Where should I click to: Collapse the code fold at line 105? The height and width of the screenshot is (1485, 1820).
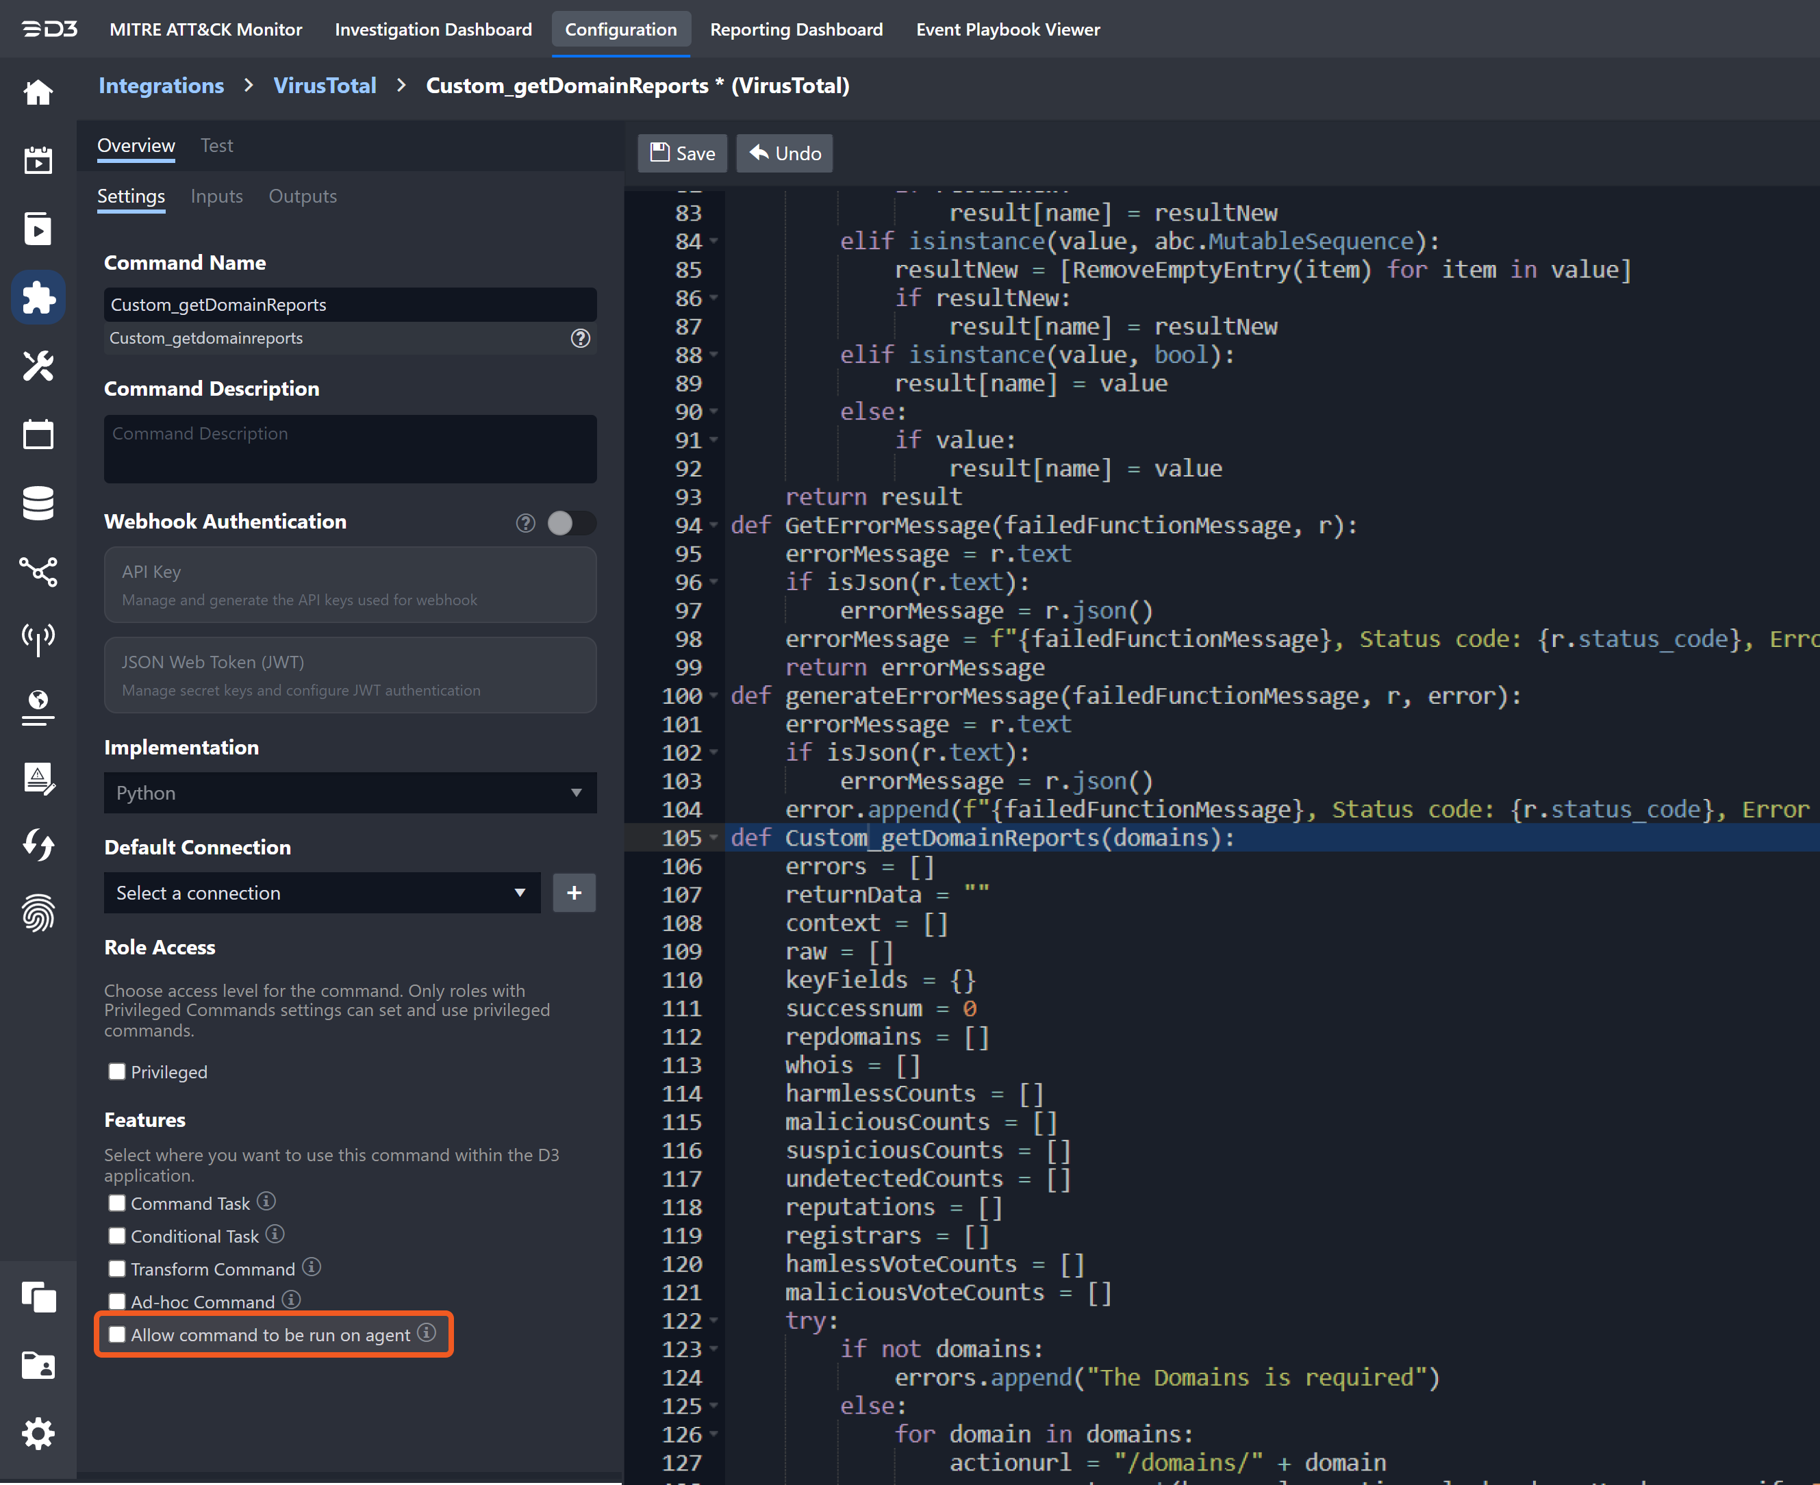click(x=713, y=837)
